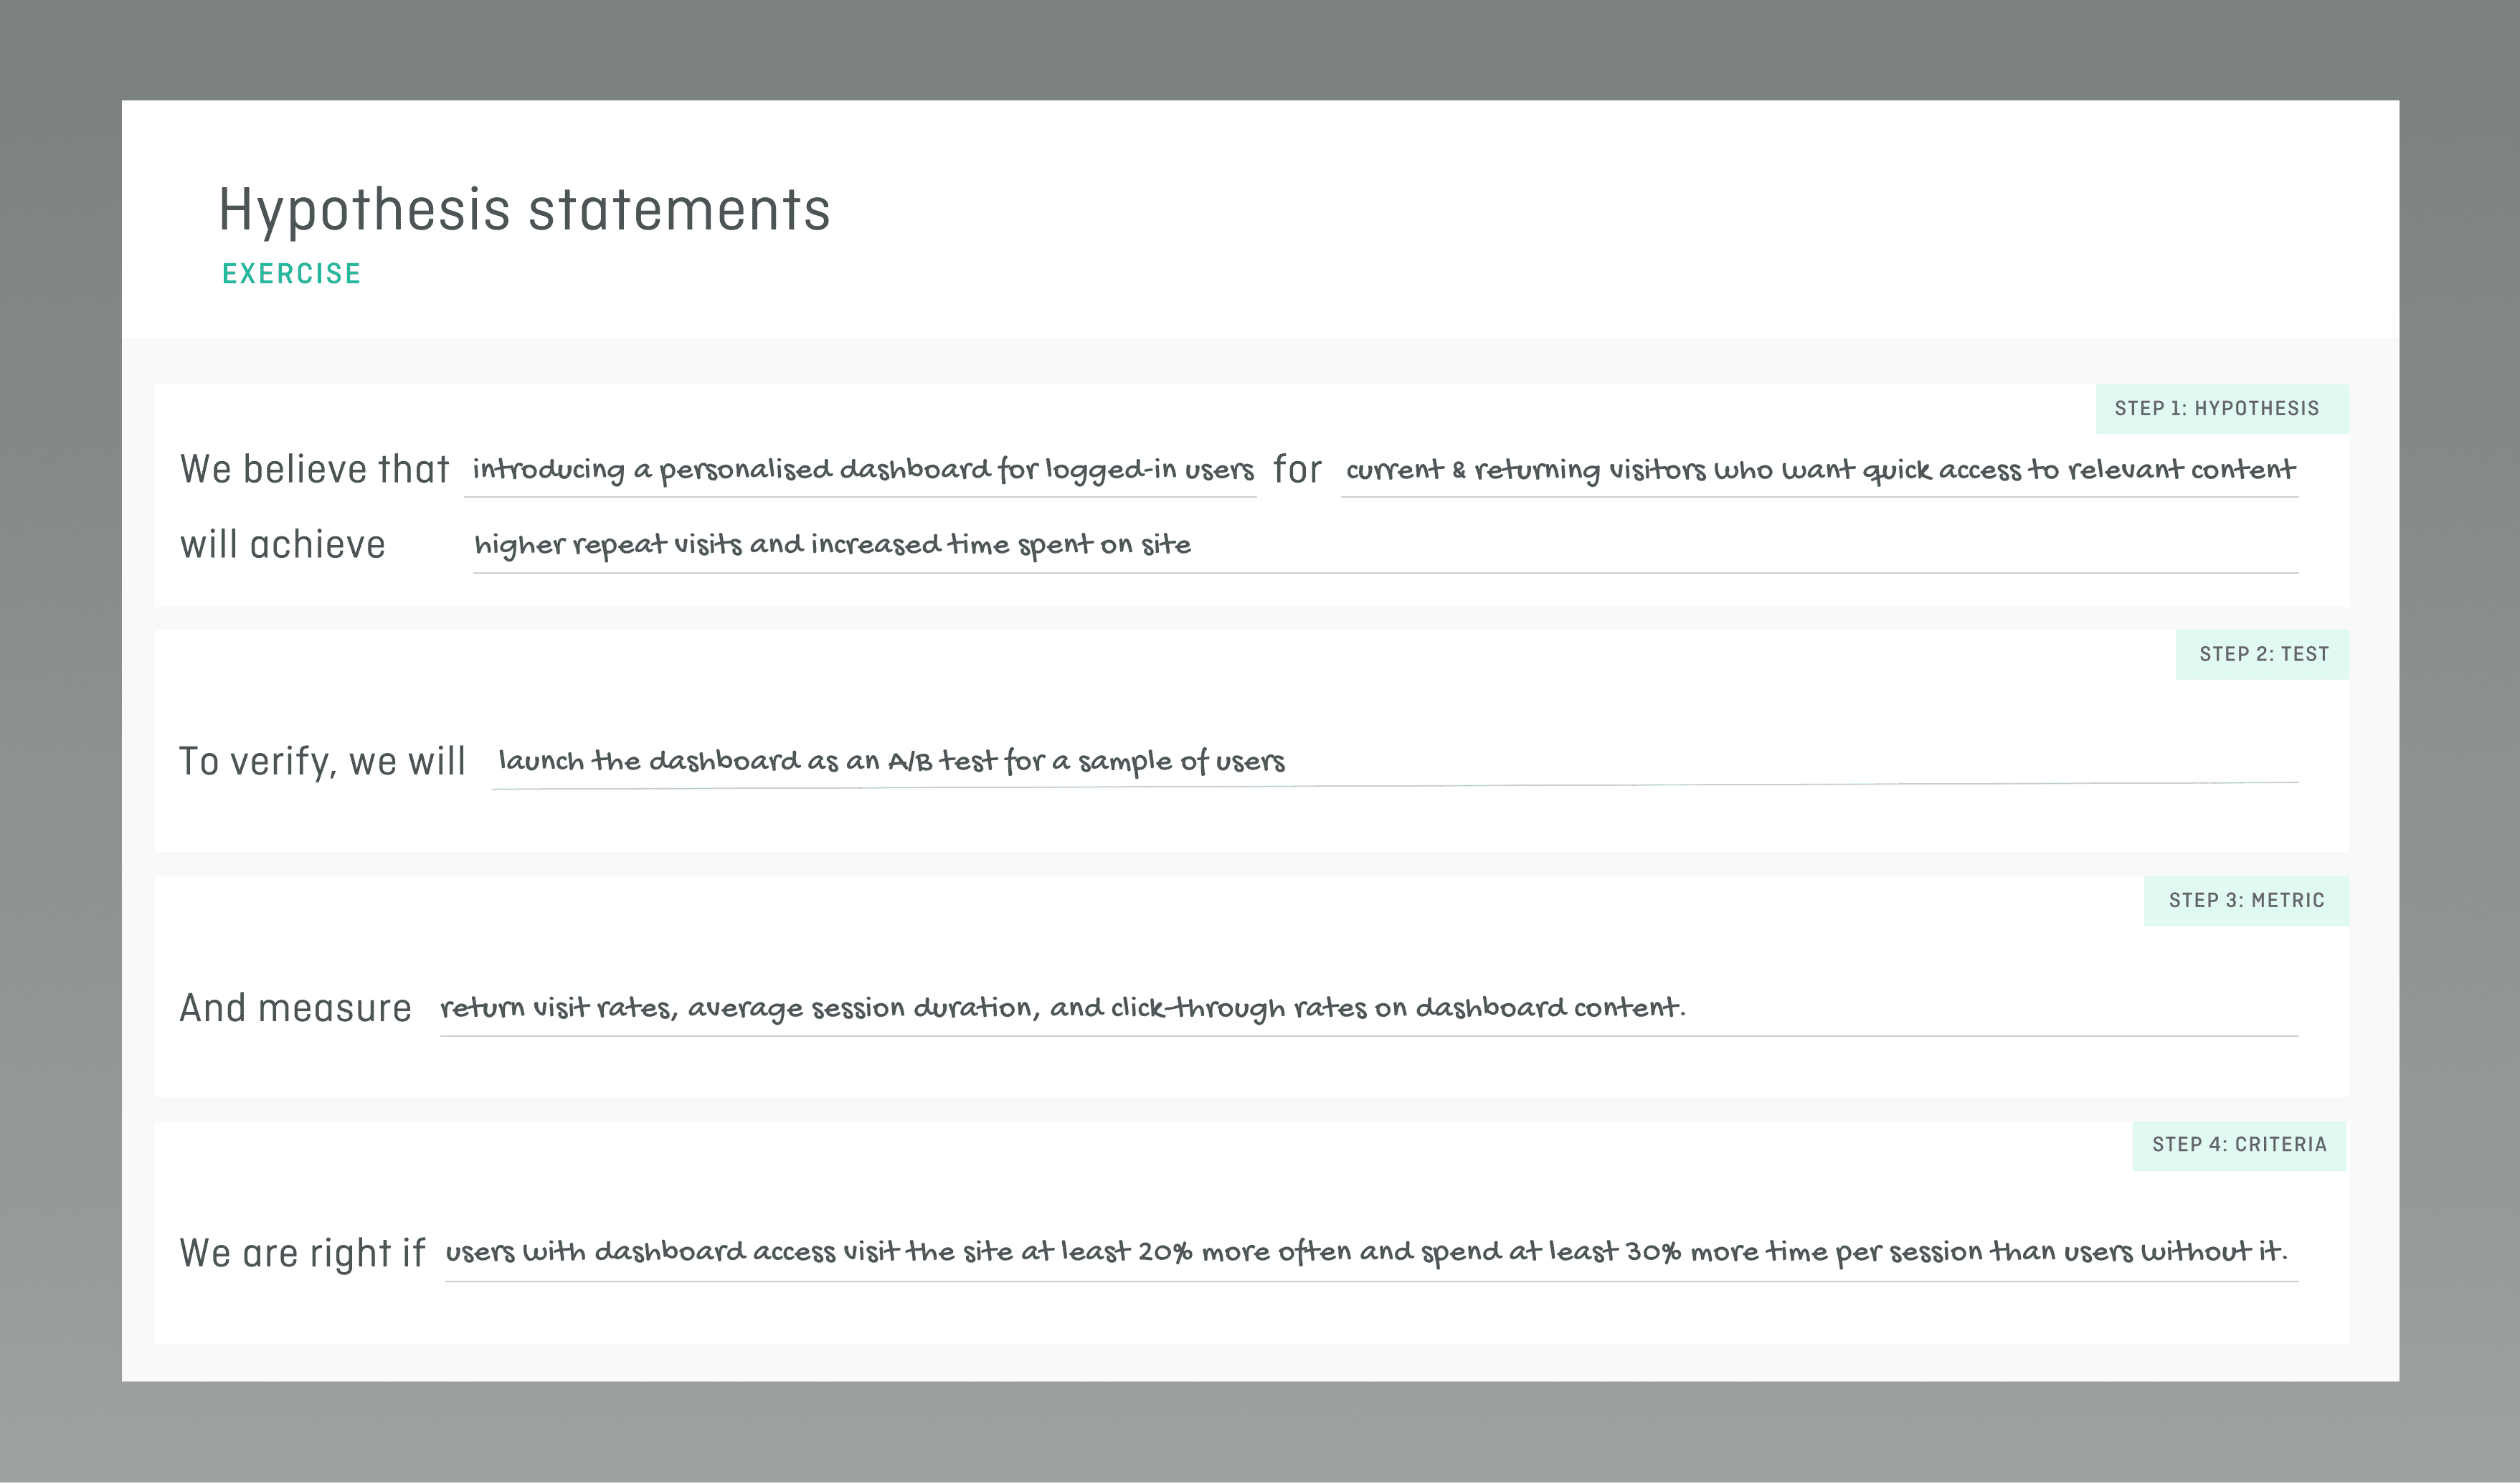This screenshot has width=2520, height=1483.
Task: Edit the higher repeat visits outcome field
Action: click(x=1385, y=546)
